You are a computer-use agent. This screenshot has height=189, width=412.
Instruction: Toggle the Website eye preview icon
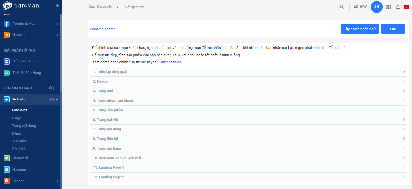(x=52, y=99)
